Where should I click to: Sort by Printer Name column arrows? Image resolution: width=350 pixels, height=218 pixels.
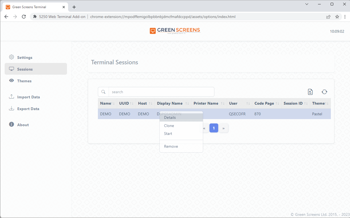point(223,104)
